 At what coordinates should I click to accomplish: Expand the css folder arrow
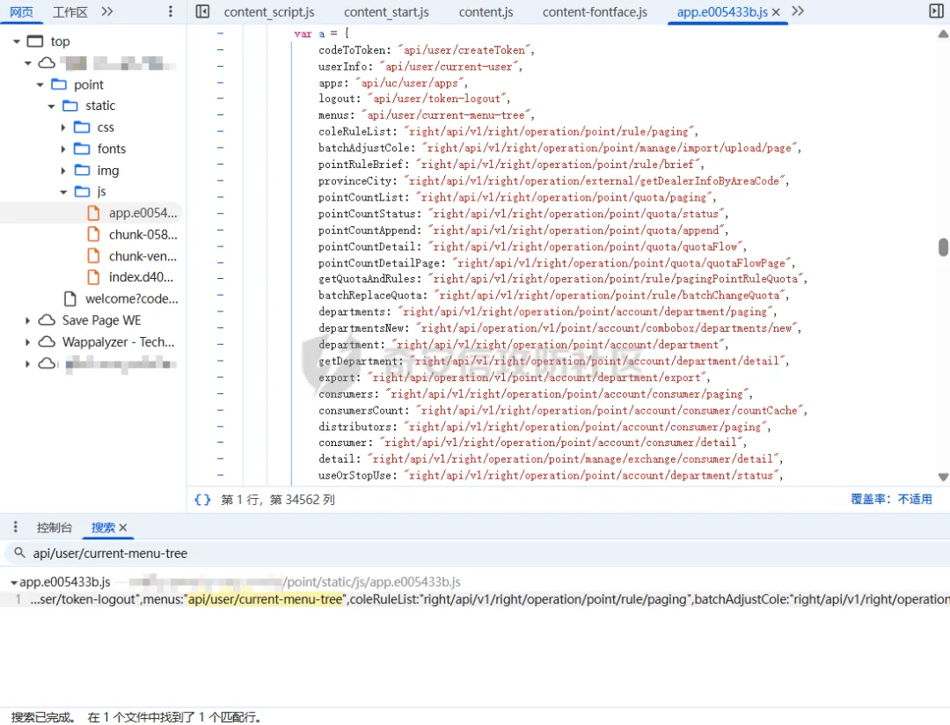pos(63,128)
